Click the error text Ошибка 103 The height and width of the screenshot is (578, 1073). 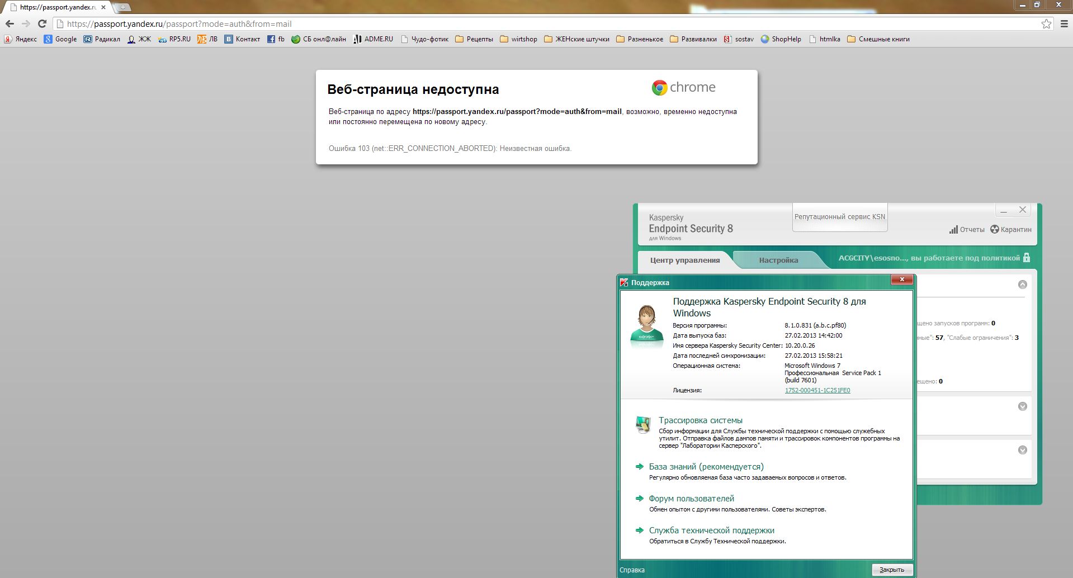point(450,149)
